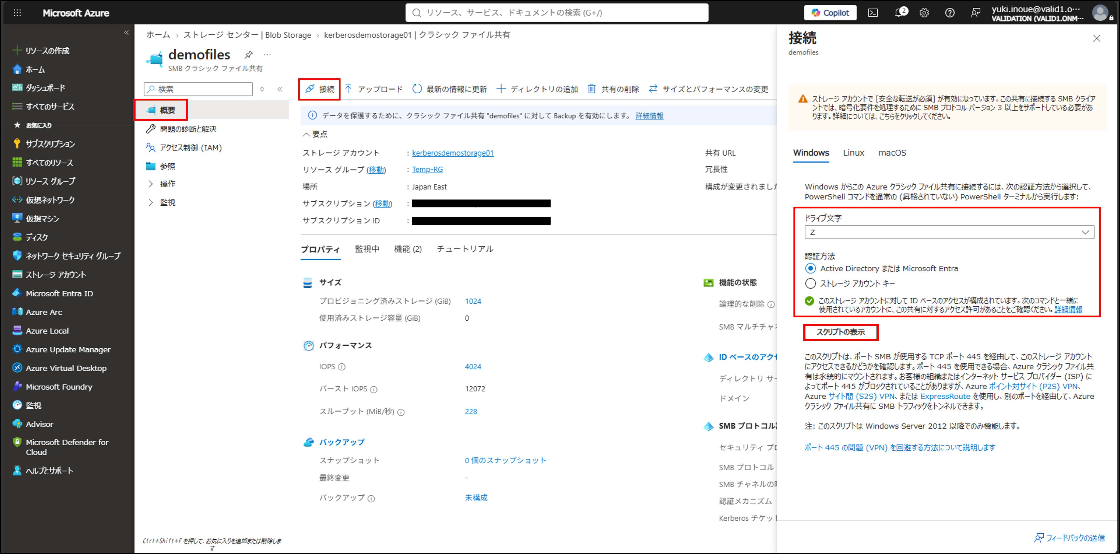Open the help question mark icon
Image resolution: width=1120 pixels, height=554 pixels.
(950, 13)
